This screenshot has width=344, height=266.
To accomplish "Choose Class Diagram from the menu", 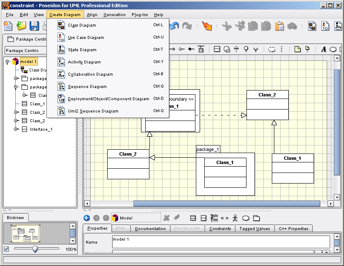I will (108, 25).
